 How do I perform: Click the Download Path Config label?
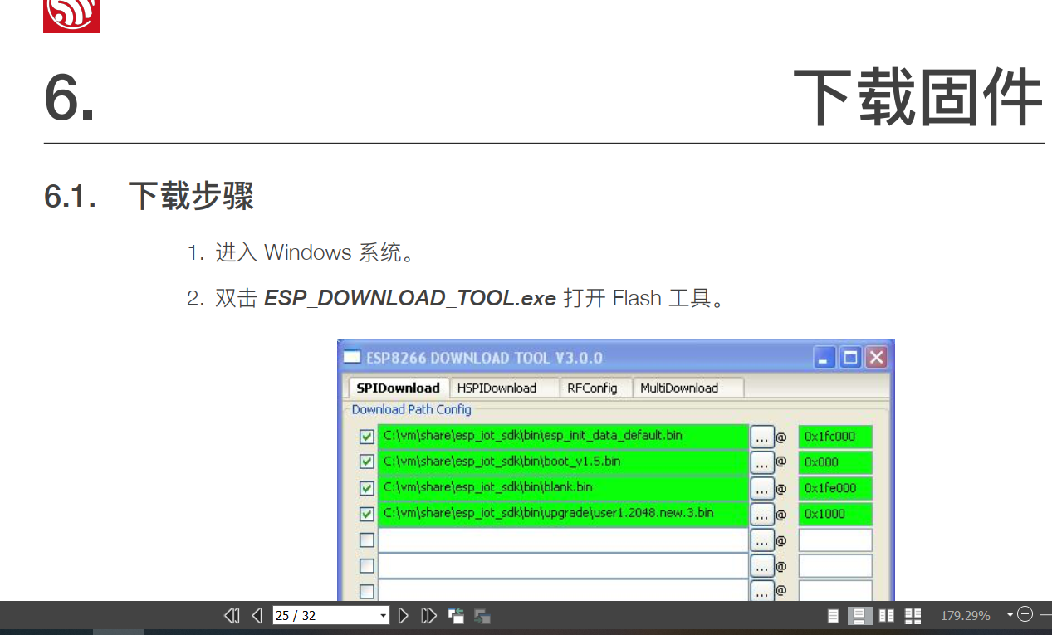[x=411, y=409]
